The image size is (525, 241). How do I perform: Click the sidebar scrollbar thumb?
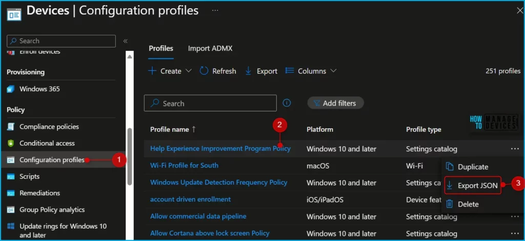tap(130, 156)
